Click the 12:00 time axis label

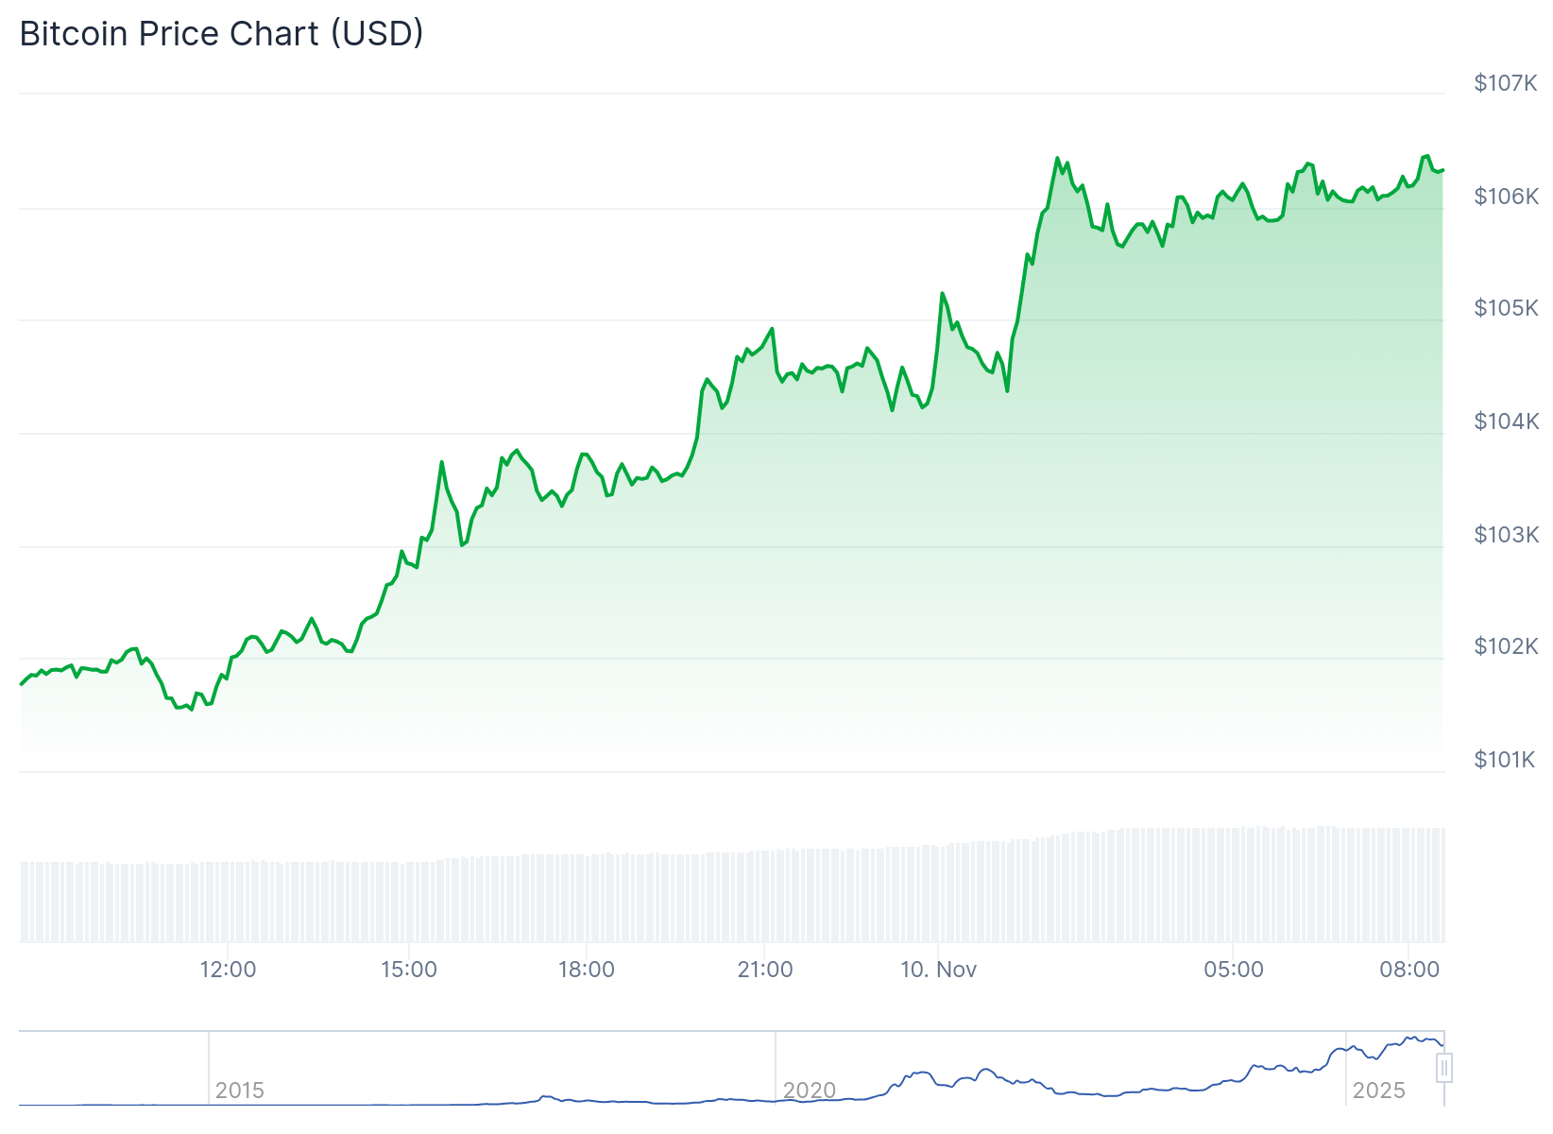click(x=228, y=970)
